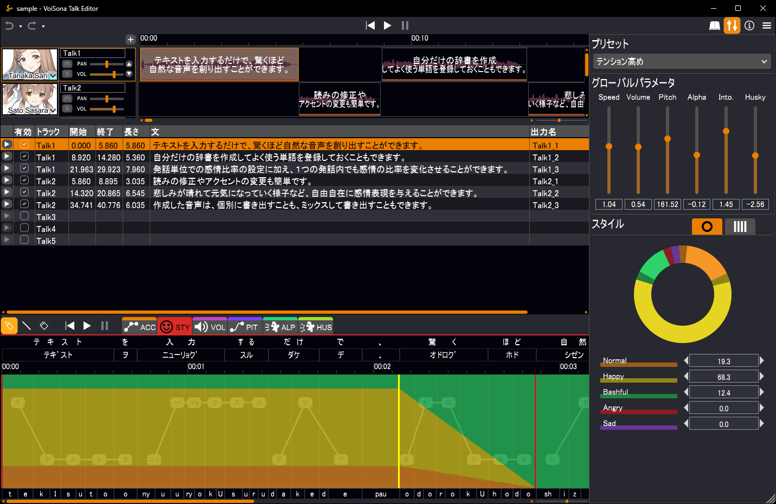Expand the Tanaka San voice selector
The image size is (776, 504).
point(53,76)
